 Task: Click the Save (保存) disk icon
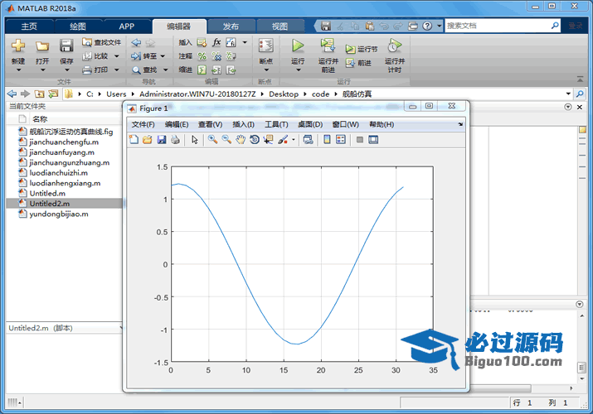pos(66,46)
